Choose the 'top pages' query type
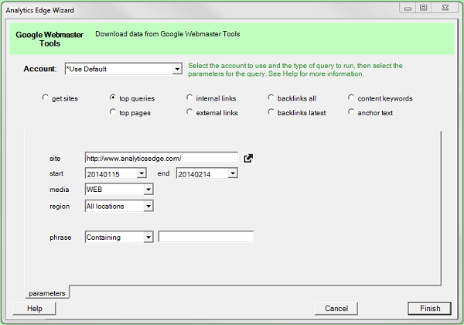 pyautogui.click(x=114, y=113)
